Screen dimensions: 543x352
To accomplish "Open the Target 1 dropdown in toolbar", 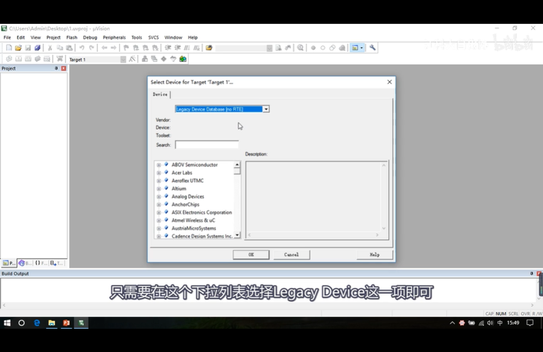I will (x=123, y=60).
